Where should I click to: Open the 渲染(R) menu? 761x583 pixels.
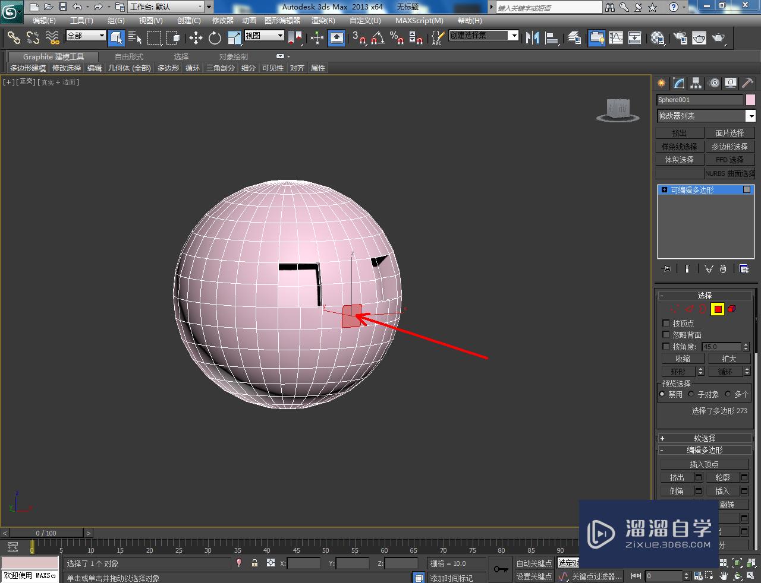click(323, 21)
